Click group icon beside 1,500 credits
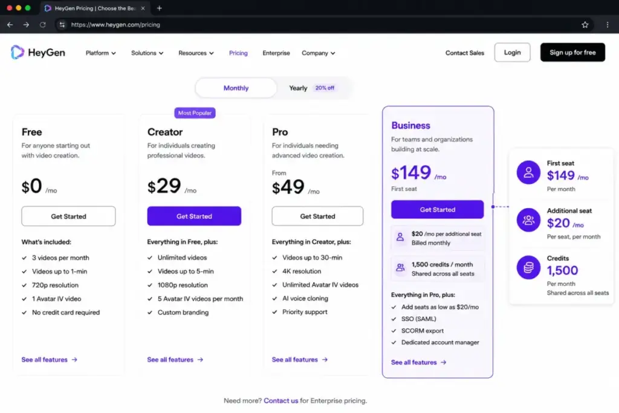Image resolution: width=619 pixels, height=413 pixels. (400, 268)
